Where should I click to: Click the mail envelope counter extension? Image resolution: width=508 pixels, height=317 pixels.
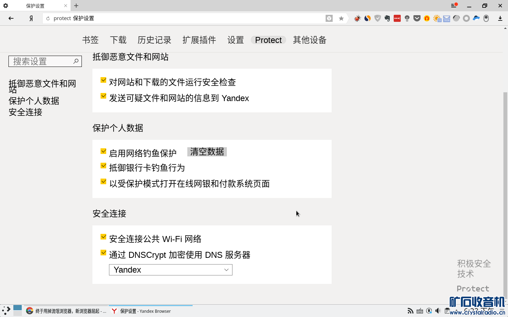pyautogui.click(x=447, y=18)
